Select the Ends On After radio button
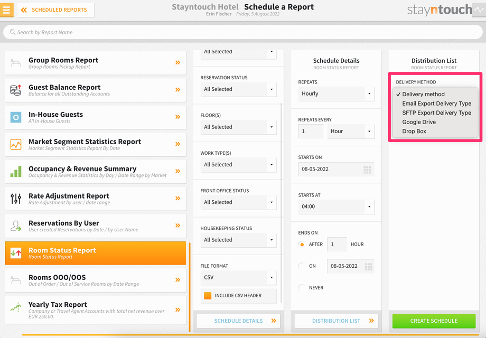This screenshot has width=486, height=338. point(302,245)
